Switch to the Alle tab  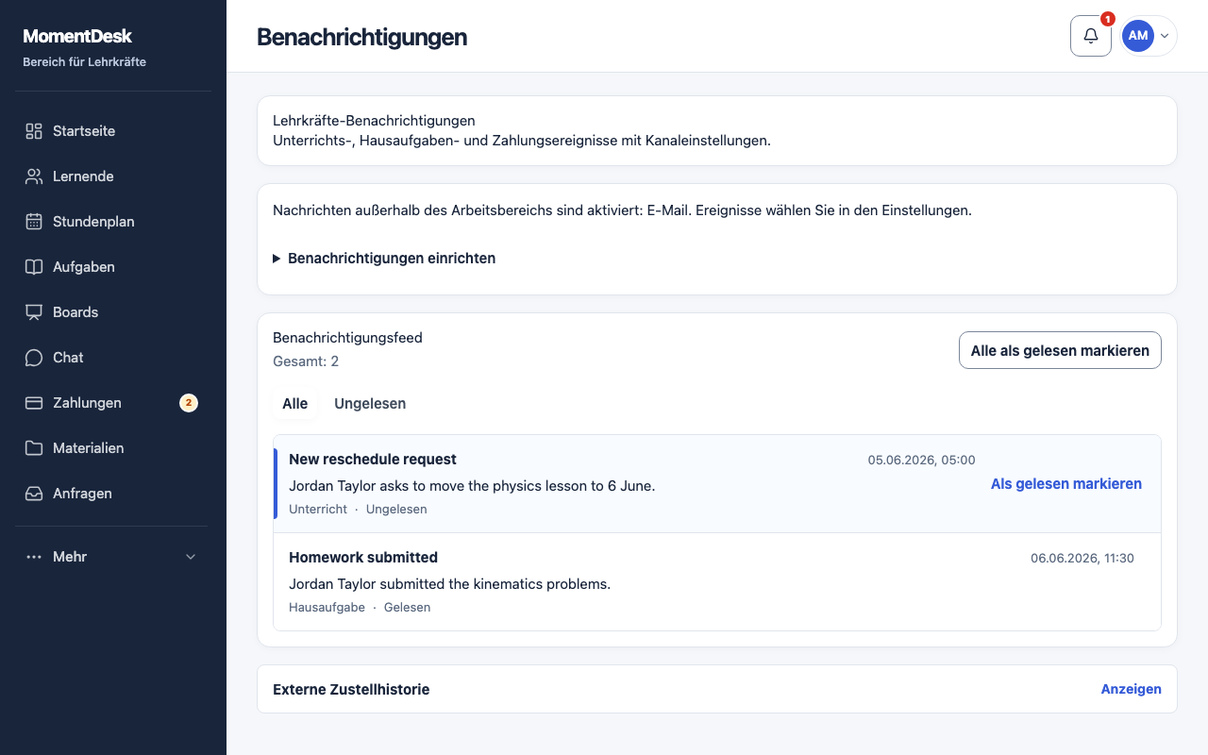click(295, 404)
